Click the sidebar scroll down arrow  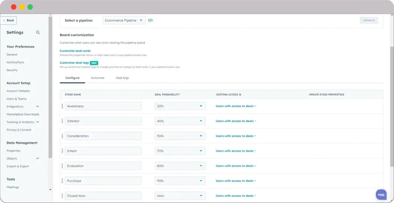(x=50, y=190)
